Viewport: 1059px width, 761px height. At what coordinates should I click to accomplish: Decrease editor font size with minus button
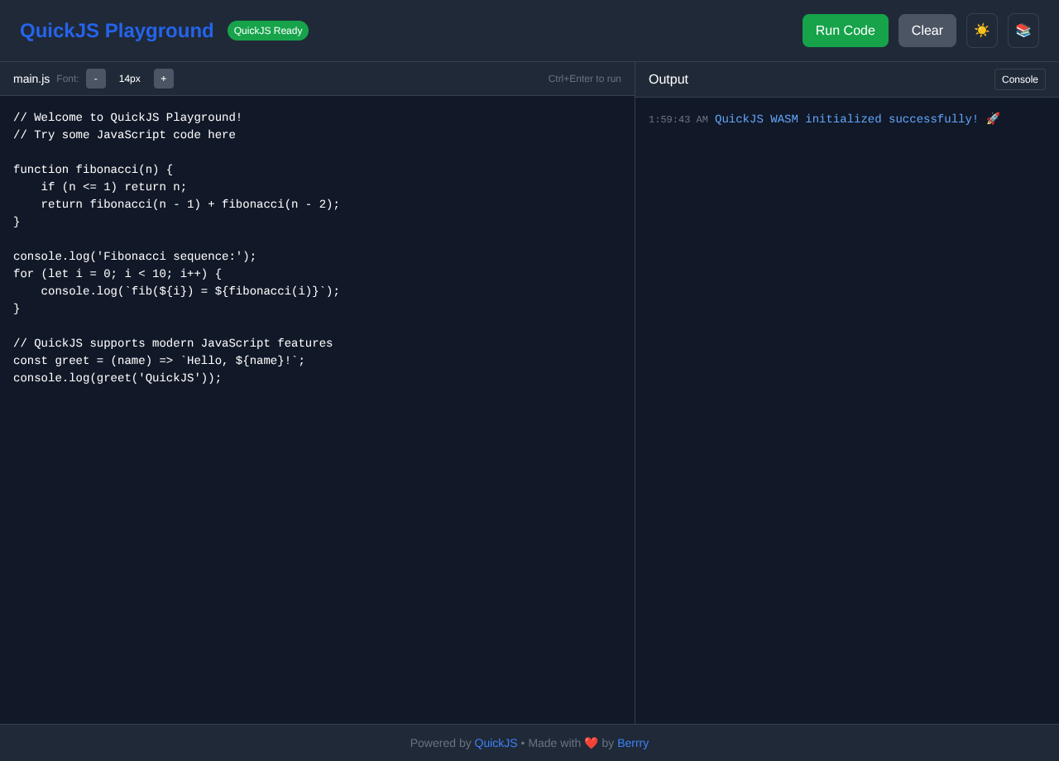pos(95,79)
